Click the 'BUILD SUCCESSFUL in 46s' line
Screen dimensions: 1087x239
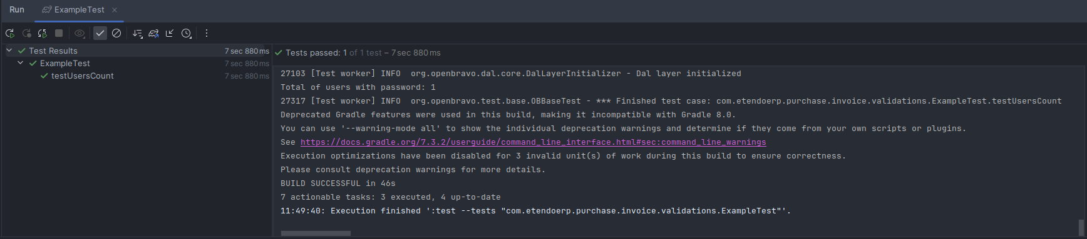coord(338,183)
